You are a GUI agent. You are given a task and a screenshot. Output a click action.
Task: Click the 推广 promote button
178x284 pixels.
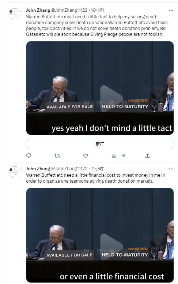click(x=100, y=144)
